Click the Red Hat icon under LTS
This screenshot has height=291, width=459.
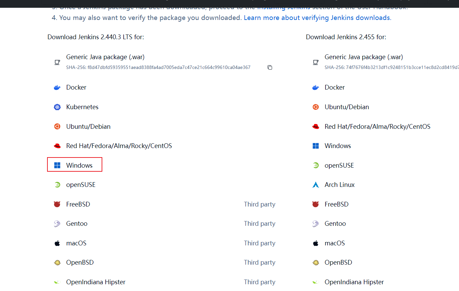57,146
